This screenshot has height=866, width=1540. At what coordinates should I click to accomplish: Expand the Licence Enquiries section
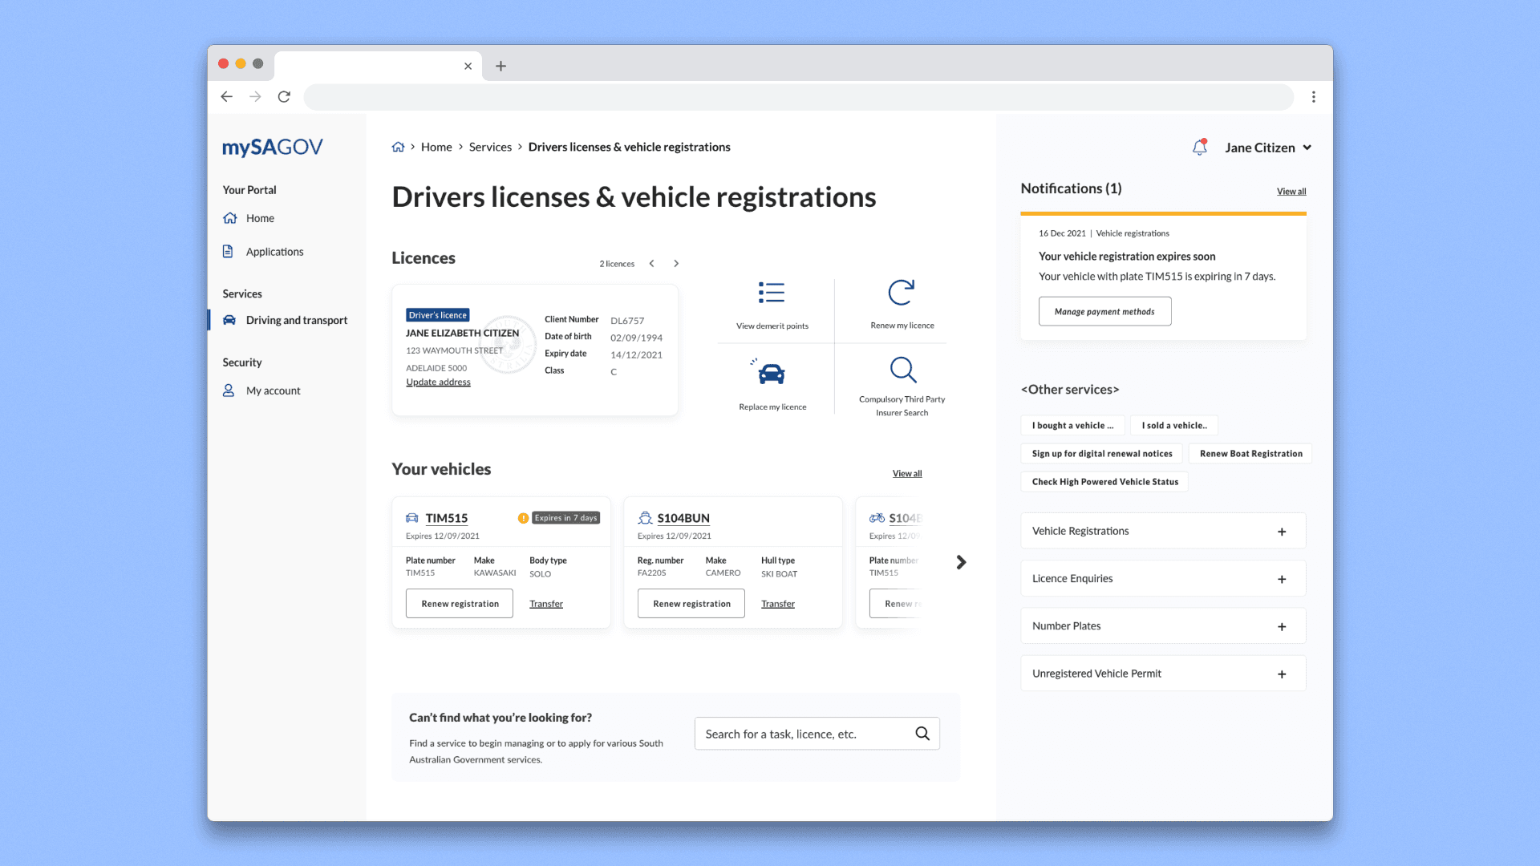[1281, 579]
